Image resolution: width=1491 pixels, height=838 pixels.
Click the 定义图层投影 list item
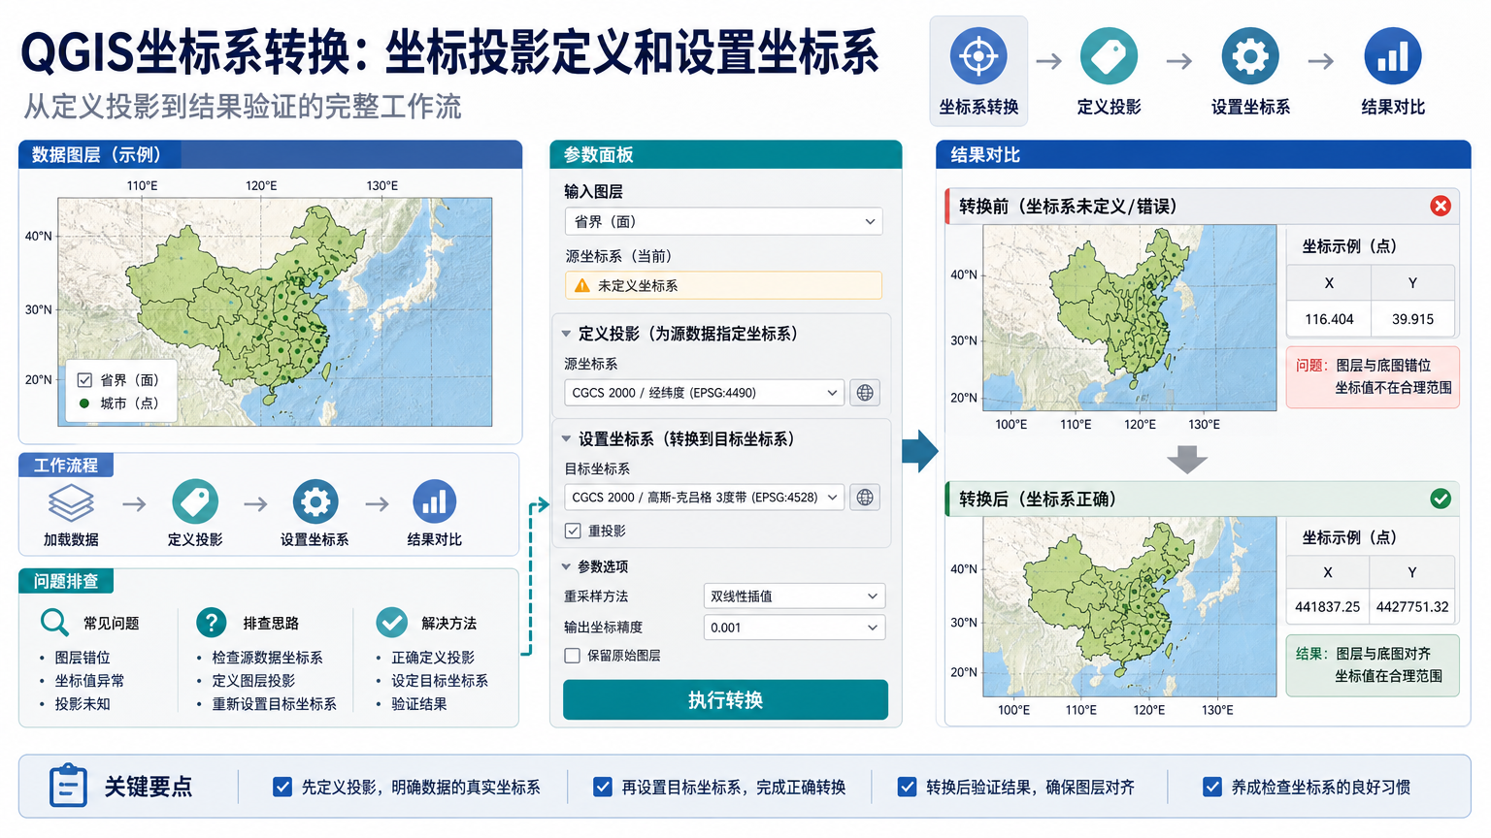253,681
